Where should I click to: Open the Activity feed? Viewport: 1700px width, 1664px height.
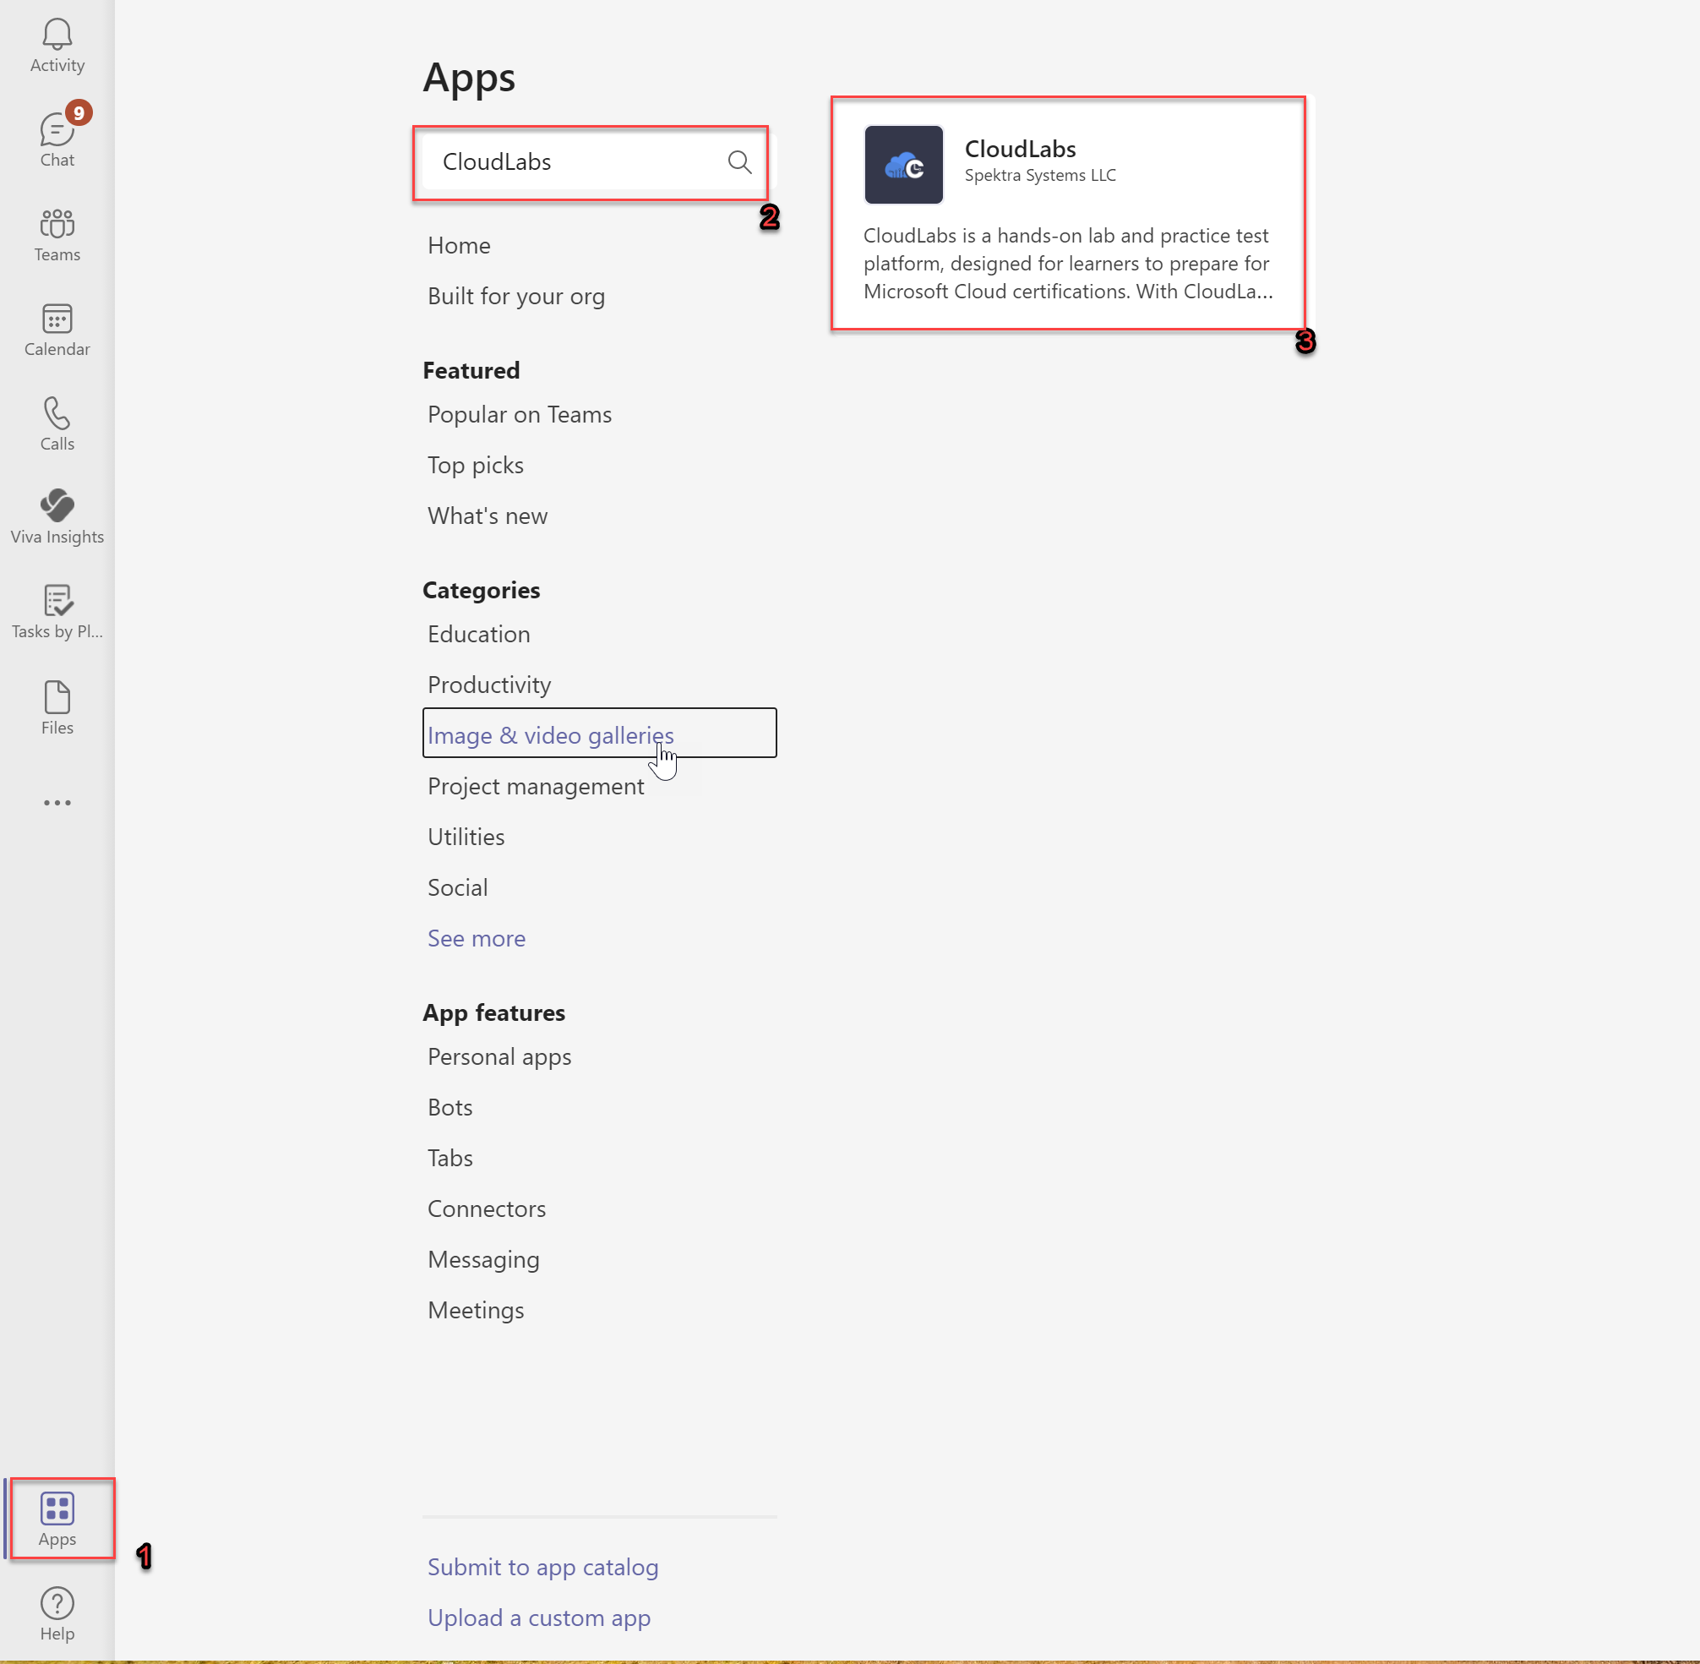[x=57, y=42]
